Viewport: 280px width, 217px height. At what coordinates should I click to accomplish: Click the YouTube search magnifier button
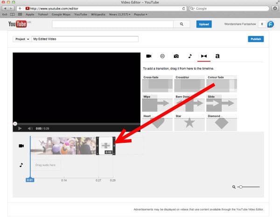pos(182,24)
